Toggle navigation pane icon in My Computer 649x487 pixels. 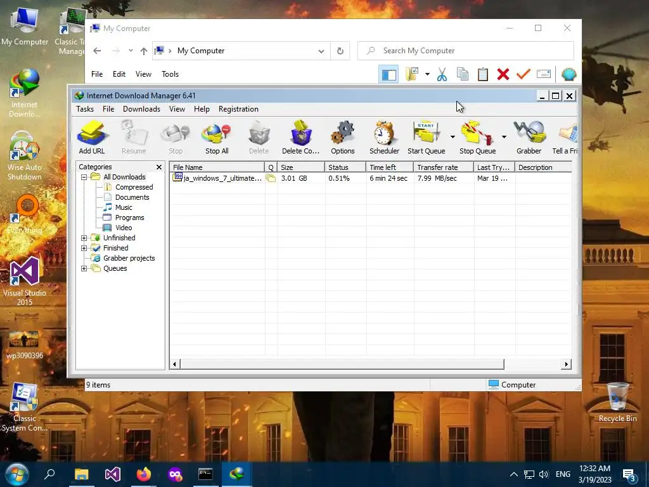pyautogui.click(x=389, y=75)
